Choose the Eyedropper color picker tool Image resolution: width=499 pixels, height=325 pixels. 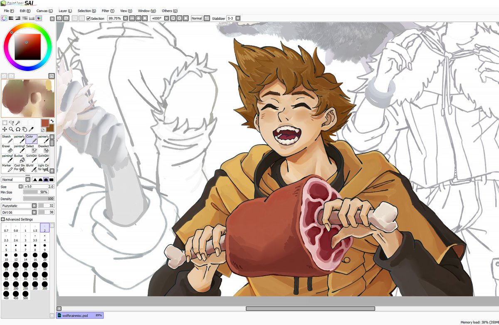click(x=31, y=129)
